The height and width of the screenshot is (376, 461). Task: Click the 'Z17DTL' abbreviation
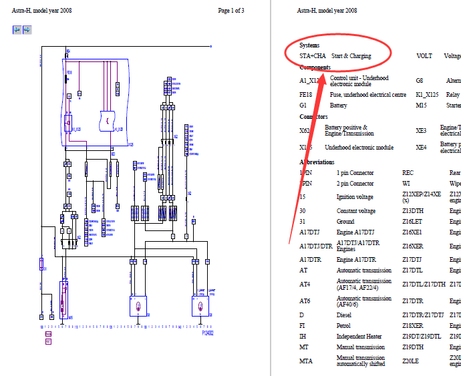click(x=412, y=270)
